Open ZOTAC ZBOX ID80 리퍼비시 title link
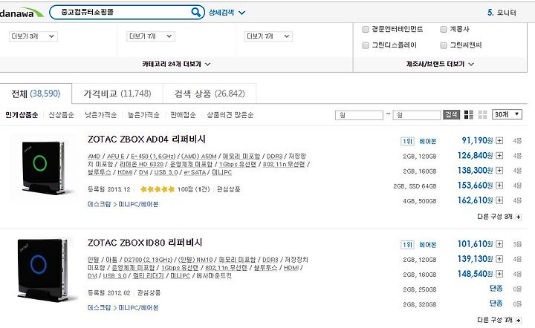Image resolution: width=535 pixels, height=328 pixels. pos(145,243)
